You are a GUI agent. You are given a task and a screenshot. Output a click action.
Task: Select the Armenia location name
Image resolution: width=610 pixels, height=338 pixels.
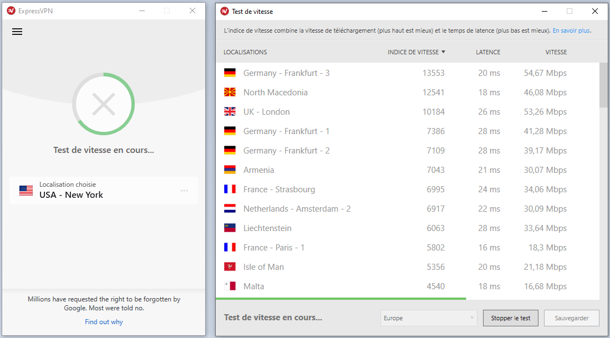pyautogui.click(x=259, y=170)
